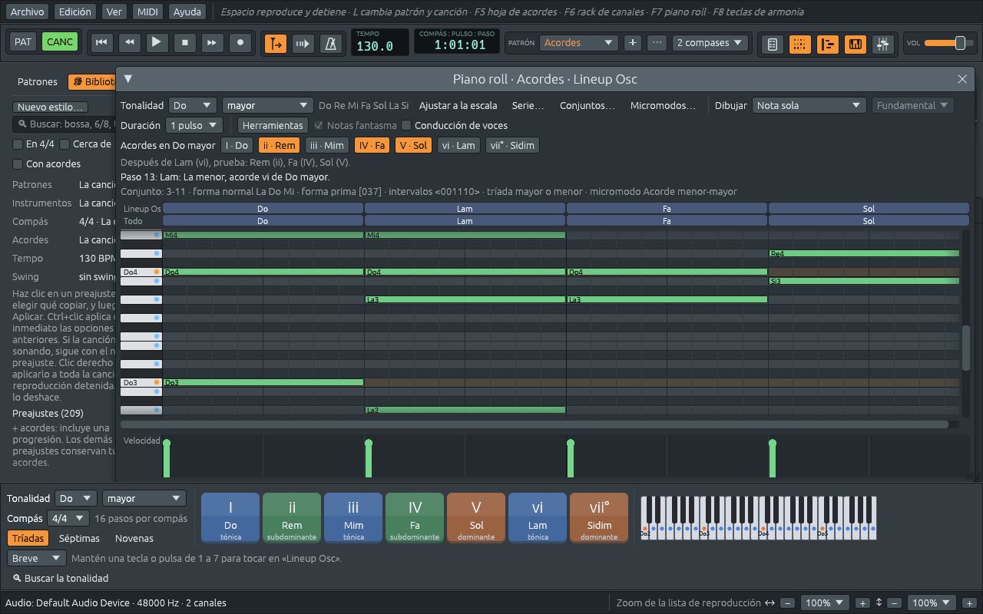Arm recording with the Record button
This screenshot has height=614, width=983.
click(x=241, y=43)
